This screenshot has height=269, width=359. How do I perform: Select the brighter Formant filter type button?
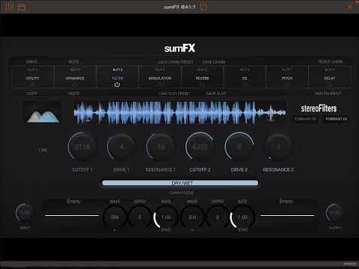pos(336,119)
